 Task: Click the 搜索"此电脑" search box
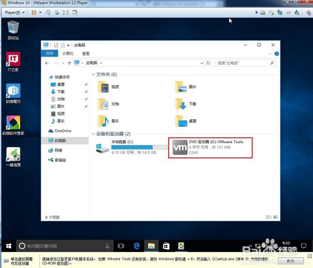(245, 63)
